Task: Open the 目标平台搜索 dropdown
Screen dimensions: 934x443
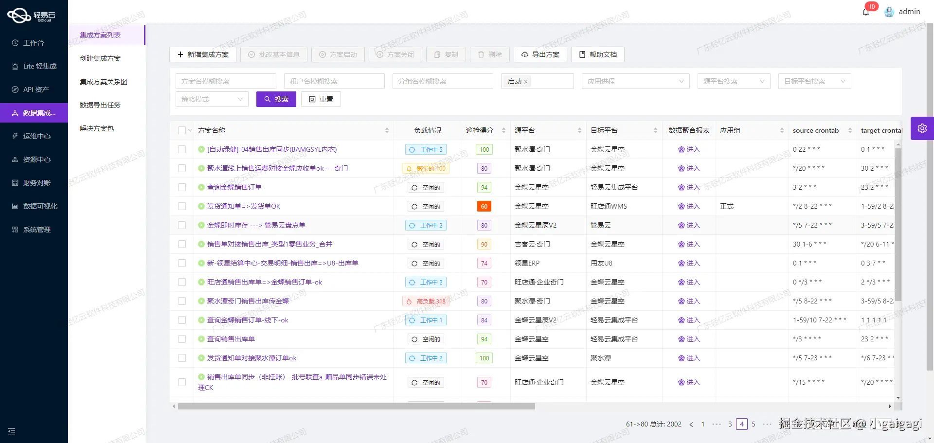Action: (814, 81)
